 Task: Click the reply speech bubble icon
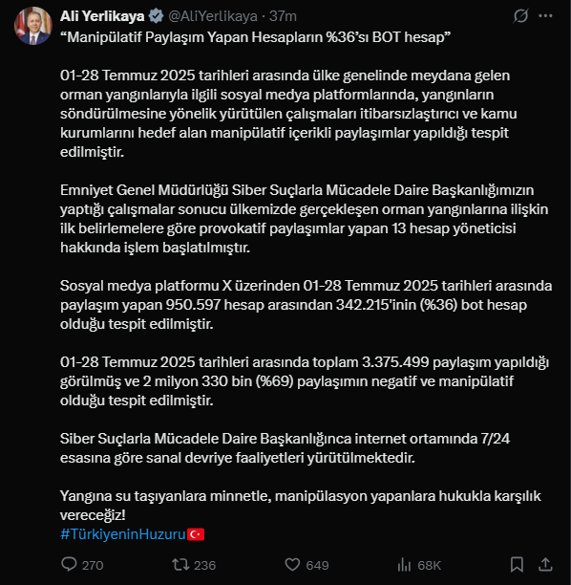point(69,565)
